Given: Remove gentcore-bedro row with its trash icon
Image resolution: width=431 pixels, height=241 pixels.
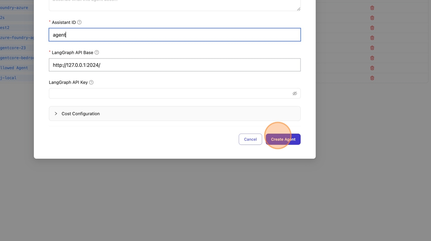Looking at the screenshot, I should tap(372, 58).
